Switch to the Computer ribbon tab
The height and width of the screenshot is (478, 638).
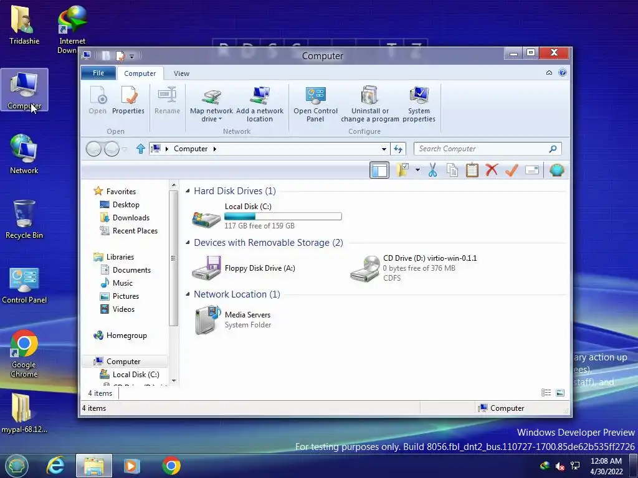tap(140, 73)
